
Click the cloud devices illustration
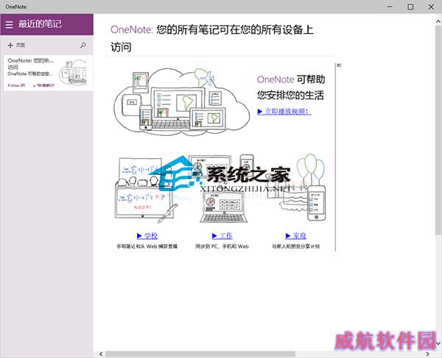pyautogui.click(x=181, y=101)
